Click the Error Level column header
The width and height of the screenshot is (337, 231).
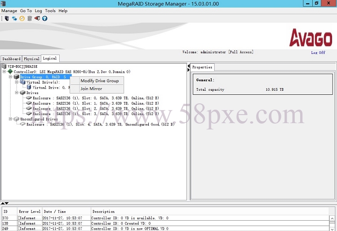tap(30, 211)
